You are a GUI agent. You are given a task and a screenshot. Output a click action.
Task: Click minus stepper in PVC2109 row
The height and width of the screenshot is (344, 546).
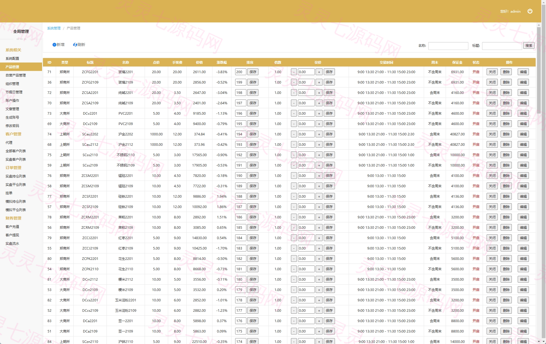click(294, 124)
